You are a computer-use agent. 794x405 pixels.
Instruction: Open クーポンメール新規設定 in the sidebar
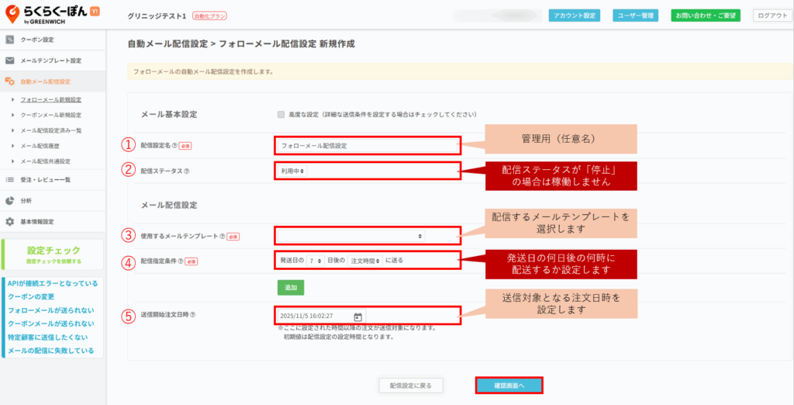(50, 115)
